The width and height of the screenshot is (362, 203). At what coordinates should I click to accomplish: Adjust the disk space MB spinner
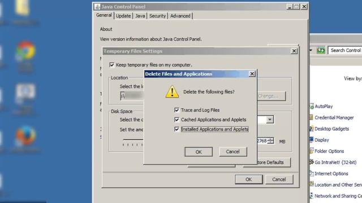pyautogui.click(x=271, y=140)
